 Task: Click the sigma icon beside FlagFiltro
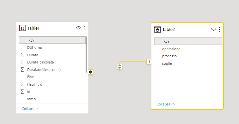pyautogui.click(x=22, y=84)
